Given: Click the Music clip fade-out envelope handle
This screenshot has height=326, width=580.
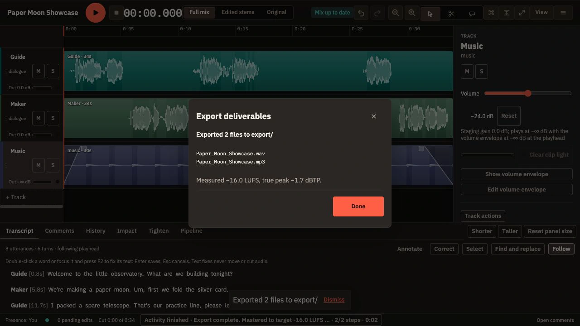Looking at the screenshot, I should click(x=421, y=149).
